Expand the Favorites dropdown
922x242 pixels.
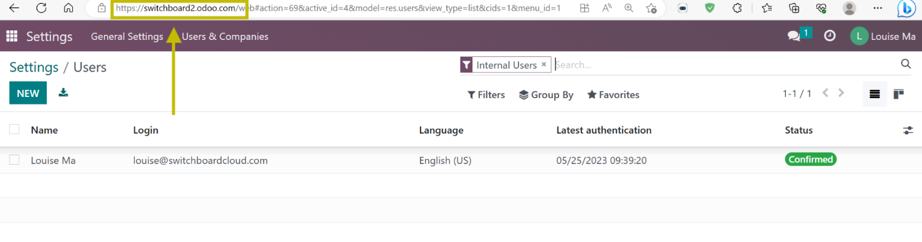point(613,94)
